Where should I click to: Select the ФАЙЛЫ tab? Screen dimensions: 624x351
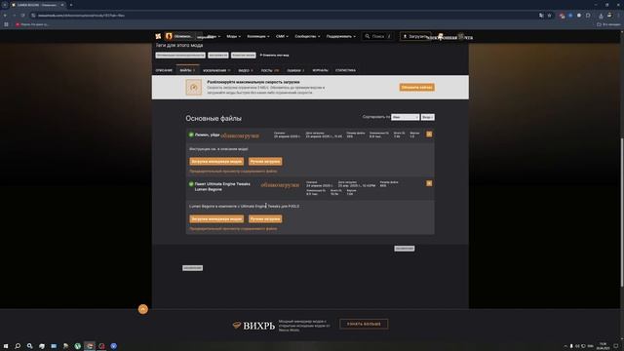pyautogui.click(x=187, y=70)
